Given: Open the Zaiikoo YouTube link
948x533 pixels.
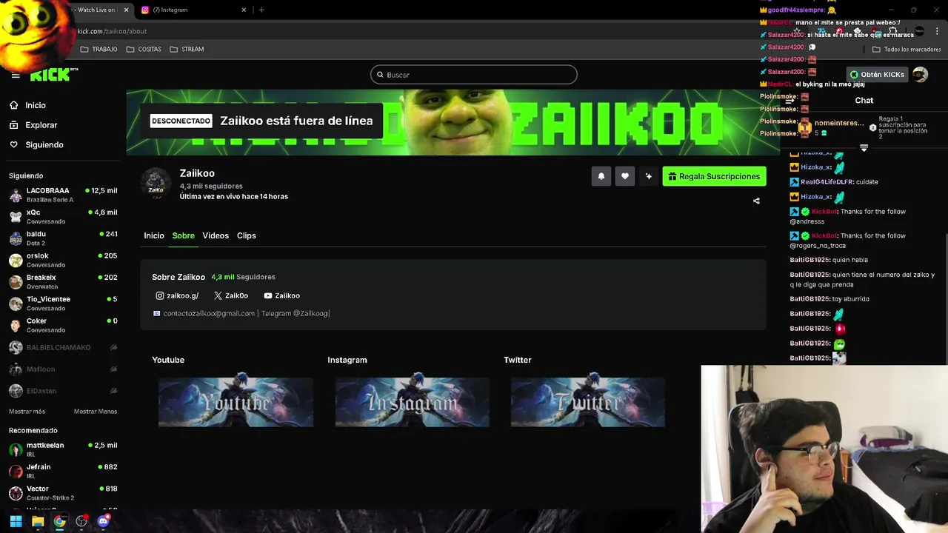Looking at the screenshot, I should [x=281, y=295].
